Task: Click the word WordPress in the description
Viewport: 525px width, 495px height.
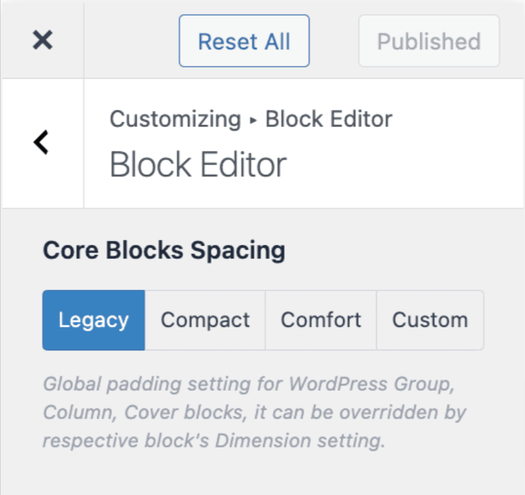Action: [x=338, y=384]
